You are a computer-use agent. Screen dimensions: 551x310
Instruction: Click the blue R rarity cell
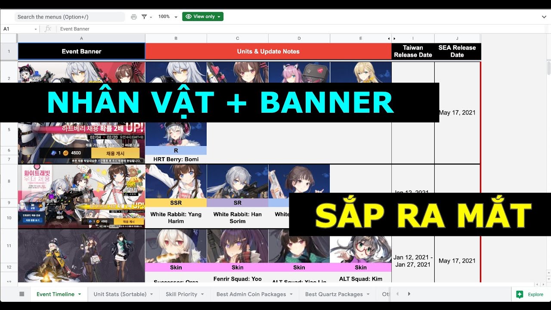176,151
